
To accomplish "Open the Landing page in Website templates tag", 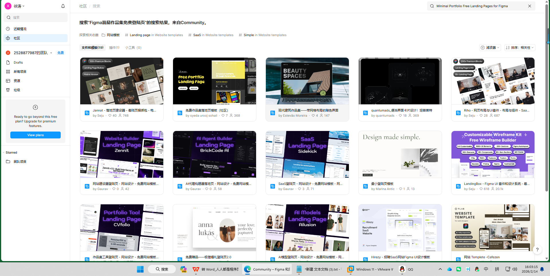I will click(154, 35).
